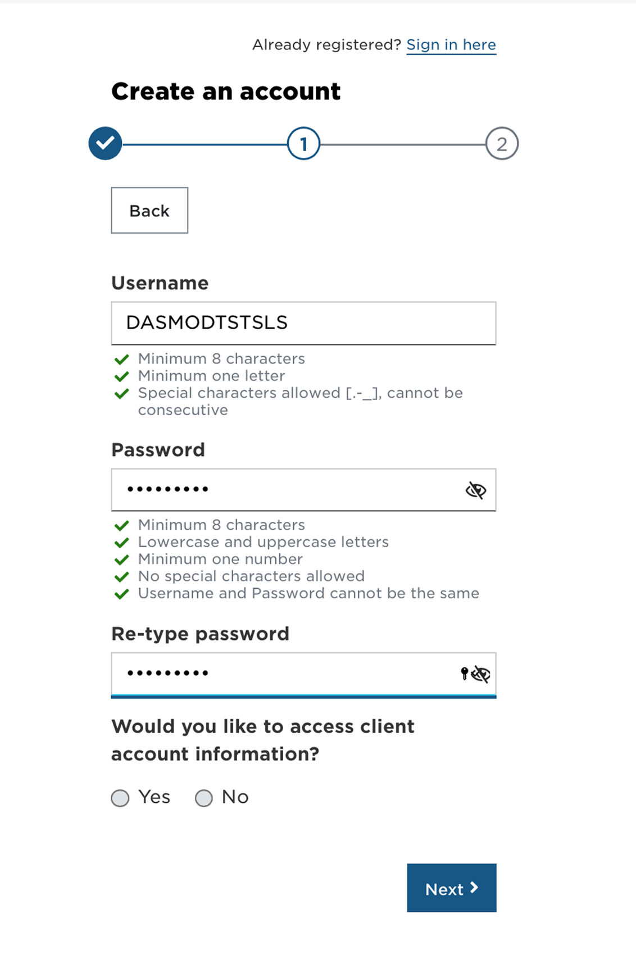Image resolution: width=636 pixels, height=955 pixels.
Task: Click the Password input field
Action: (x=281, y=489)
